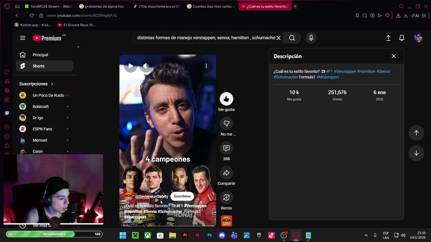Open the browser AI assistant
431x242 pixels.
pos(415,15)
